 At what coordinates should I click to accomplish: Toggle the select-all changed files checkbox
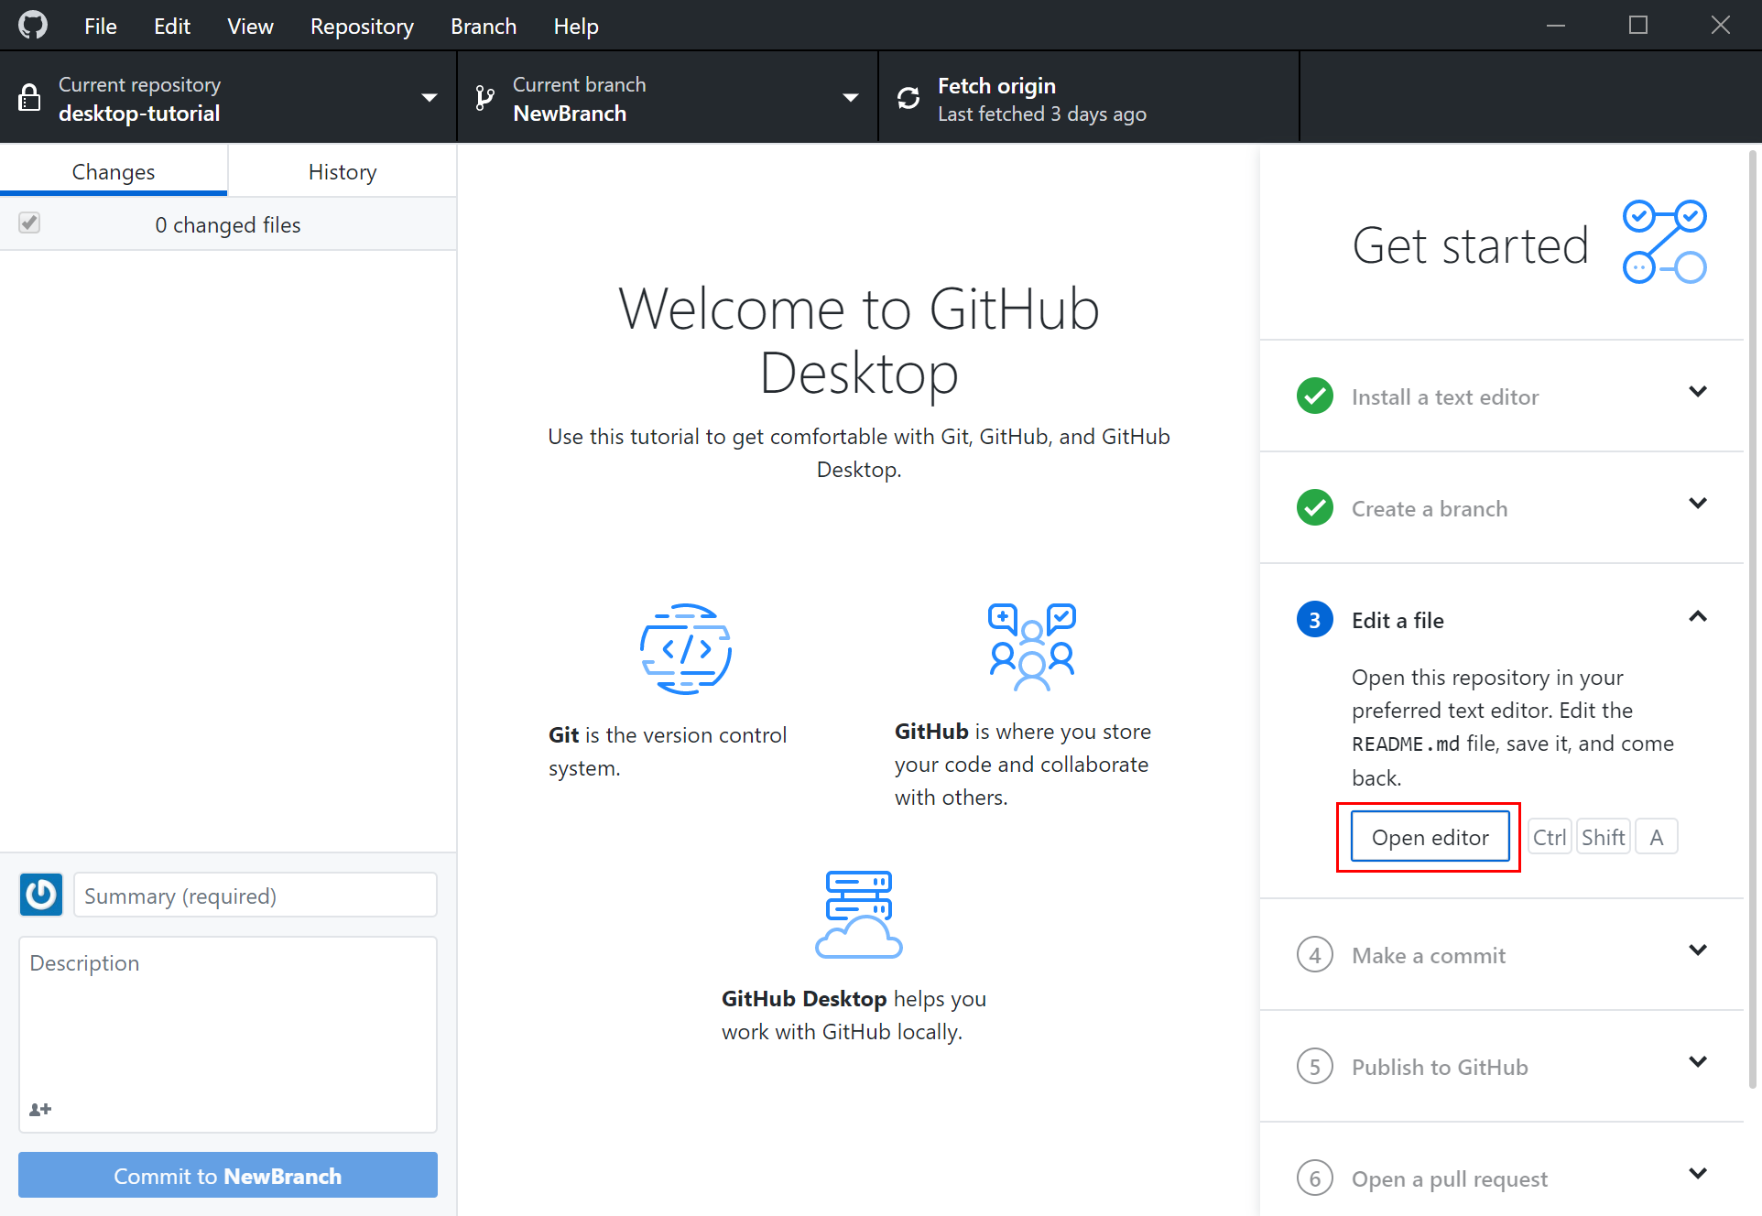[29, 223]
